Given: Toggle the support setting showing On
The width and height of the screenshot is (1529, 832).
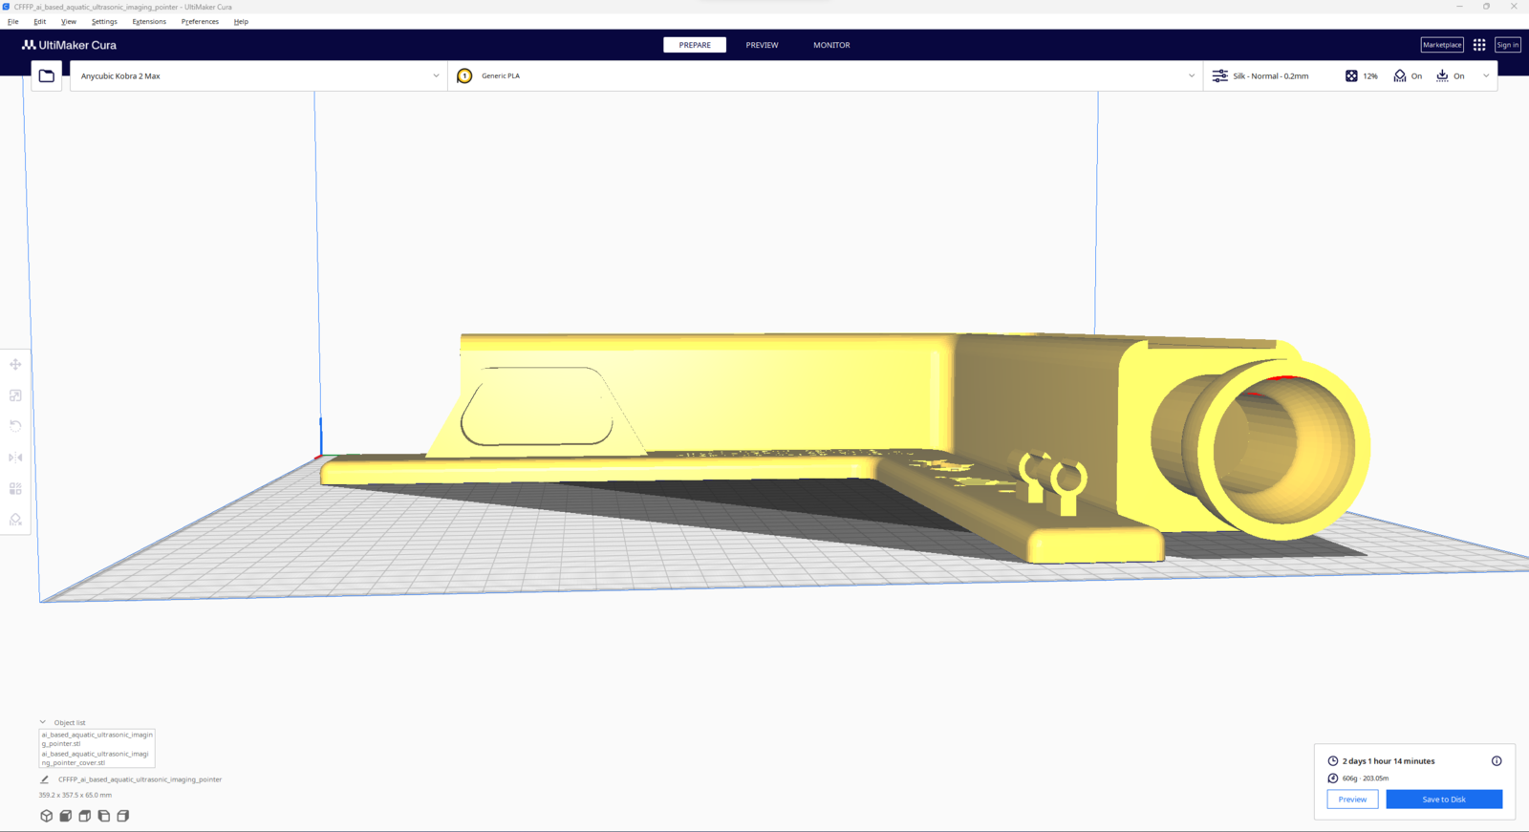Looking at the screenshot, I should [1408, 75].
